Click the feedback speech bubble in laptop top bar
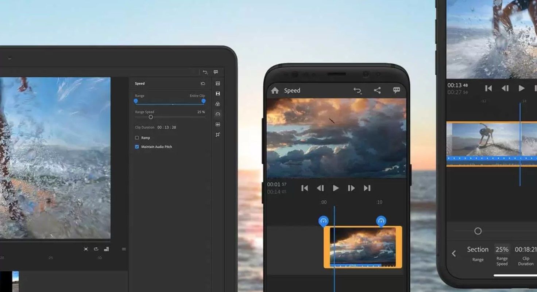The image size is (537, 292). pos(216,72)
